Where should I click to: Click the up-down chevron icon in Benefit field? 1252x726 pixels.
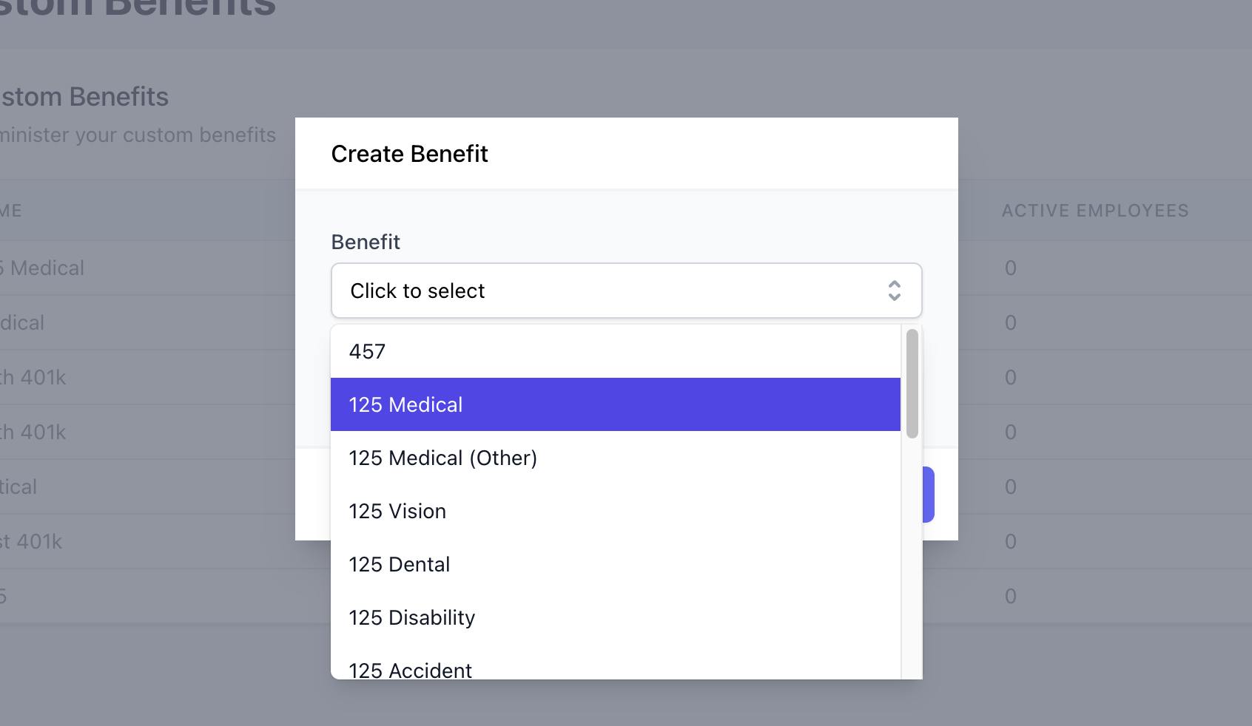(x=894, y=291)
